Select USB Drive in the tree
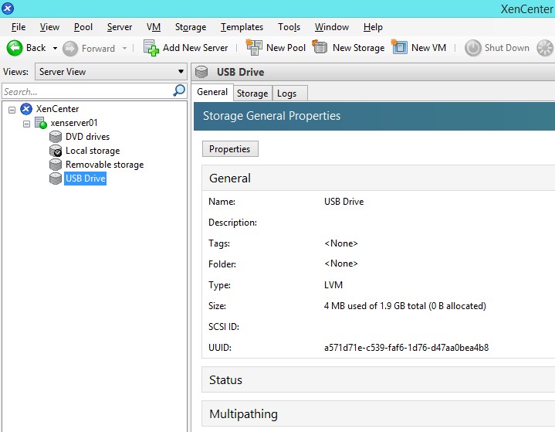Screen dimensions: 555x432 tap(86, 179)
